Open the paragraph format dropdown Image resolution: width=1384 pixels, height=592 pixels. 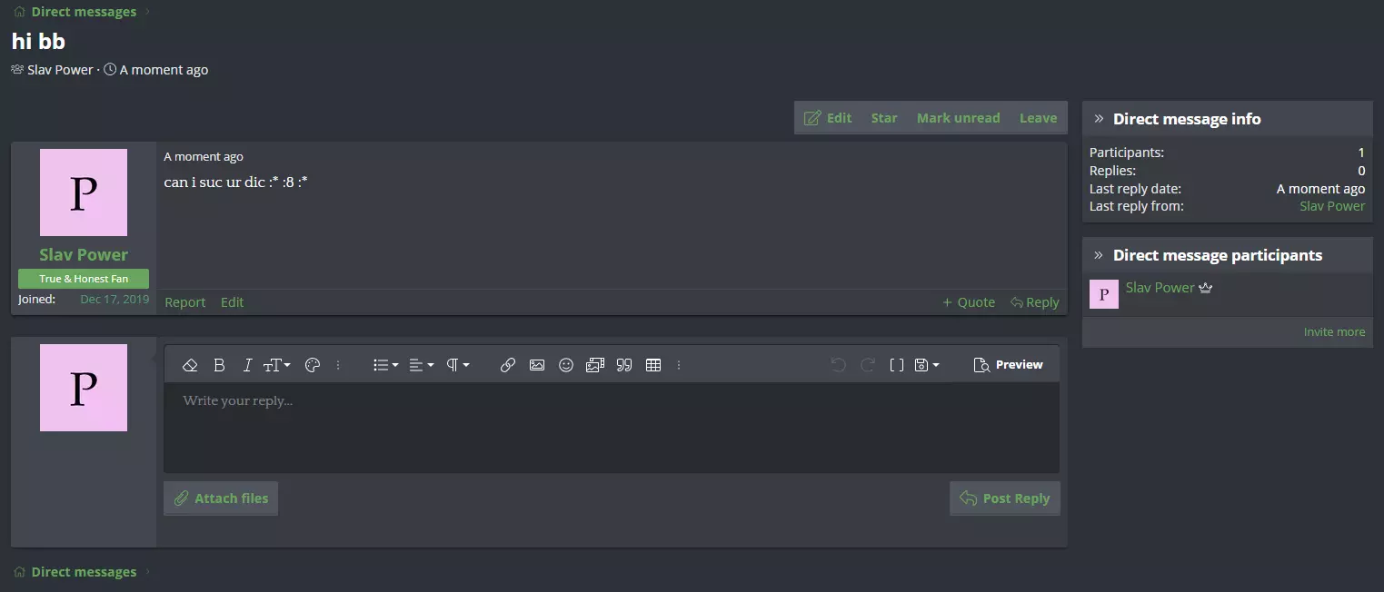click(x=458, y=365)
